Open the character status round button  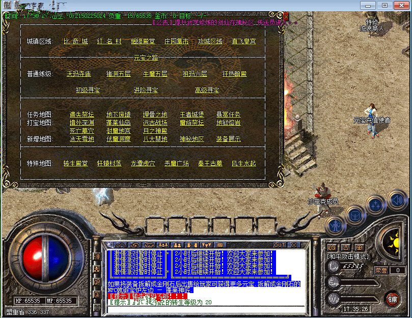[x=334, y=225]
